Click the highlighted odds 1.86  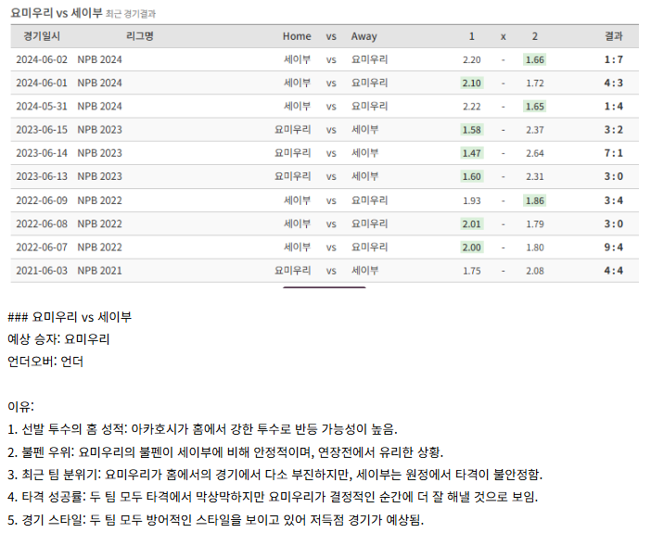click(534, 200)
